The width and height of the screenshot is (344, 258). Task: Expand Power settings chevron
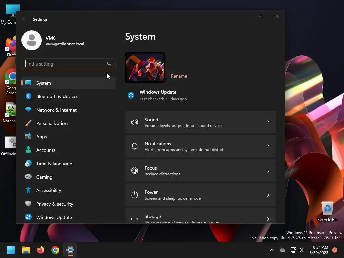[268, 195]
